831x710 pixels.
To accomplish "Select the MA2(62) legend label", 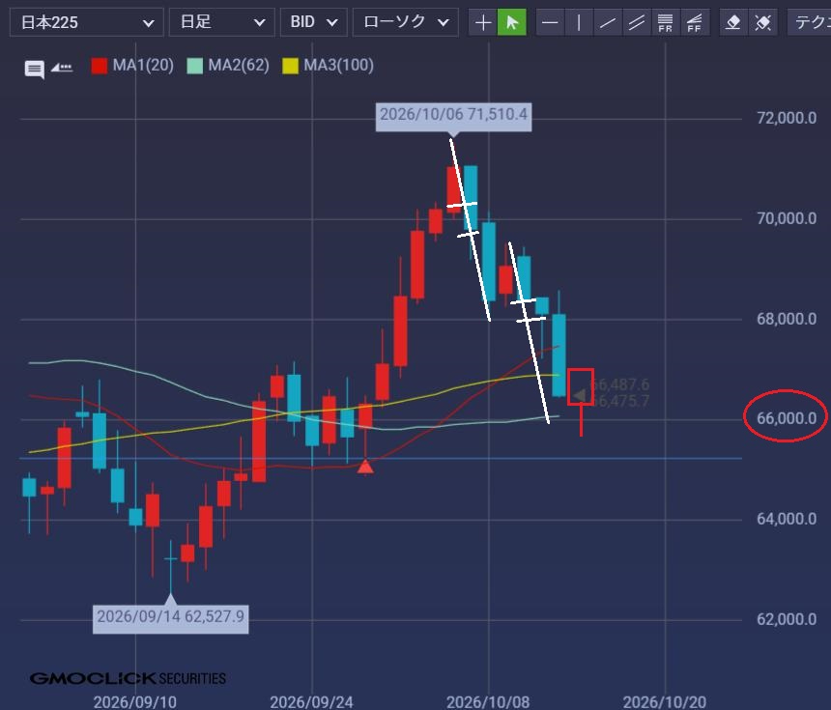I will pos(239,65).
